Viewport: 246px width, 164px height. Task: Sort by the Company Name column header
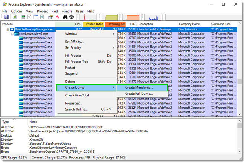194,24
